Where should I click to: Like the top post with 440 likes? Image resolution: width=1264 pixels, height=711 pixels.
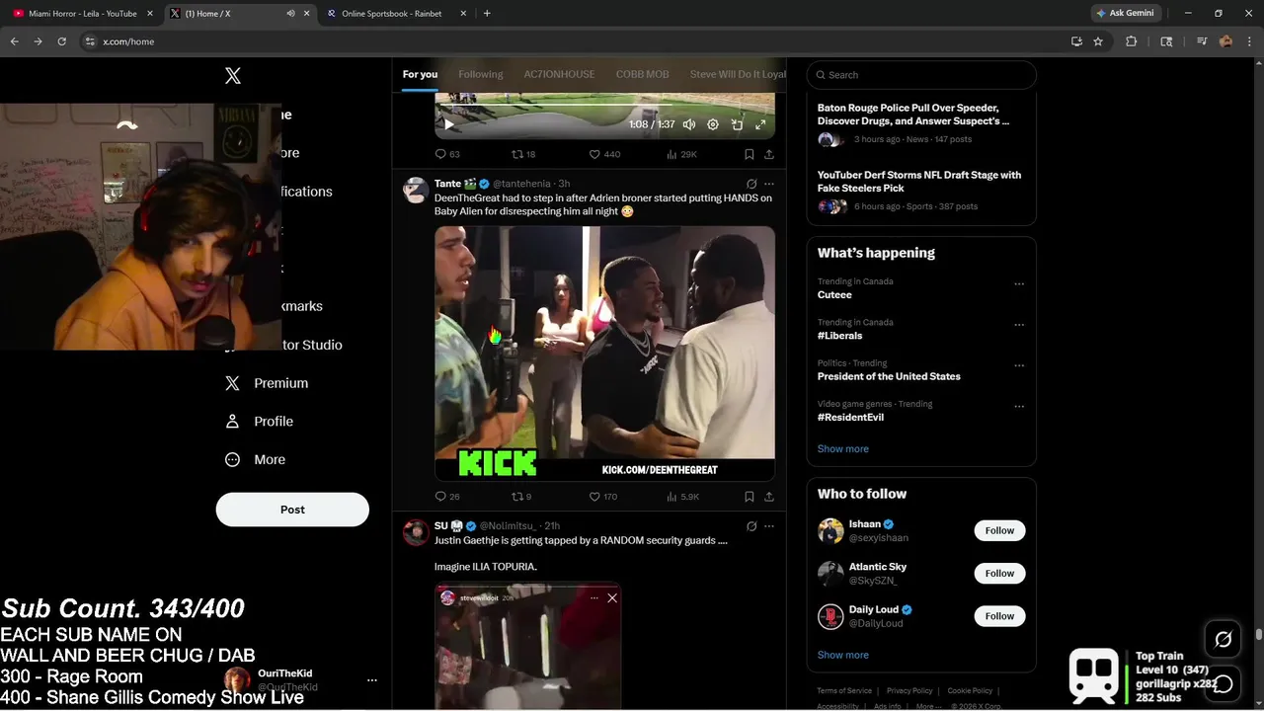coord(604,154)
